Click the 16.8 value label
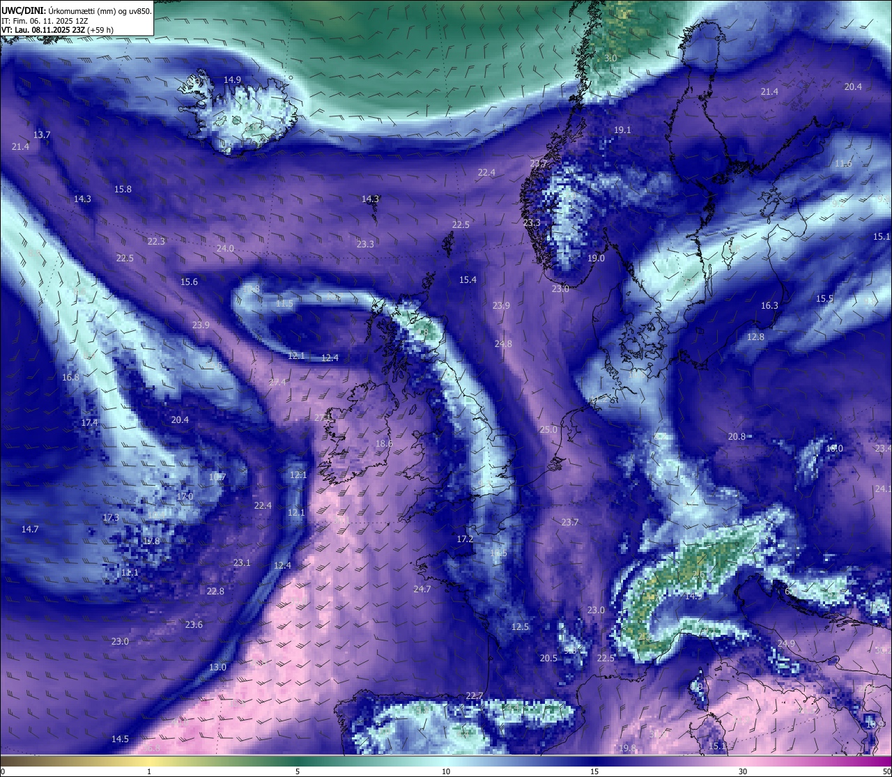Image resolution: width=892 pixels, height=777 pixels. coord(70,378)
